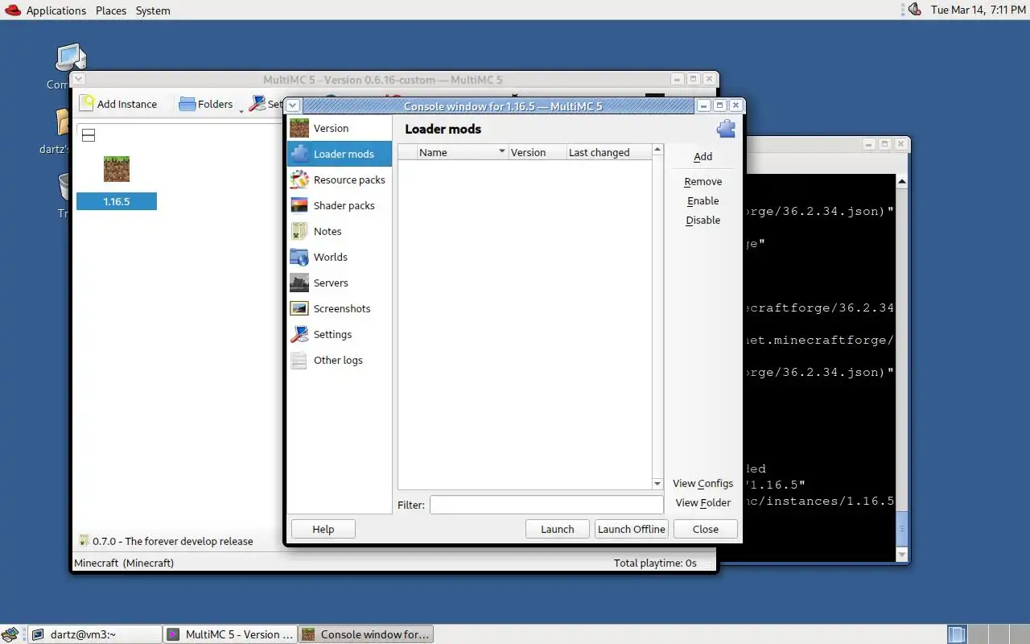Open the window menu of the console window
This screenshot has height=644, width=1030.
click(294, 105)
